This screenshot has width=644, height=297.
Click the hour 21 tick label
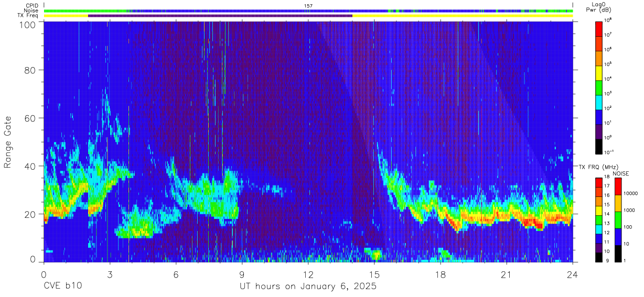point(507,274)
